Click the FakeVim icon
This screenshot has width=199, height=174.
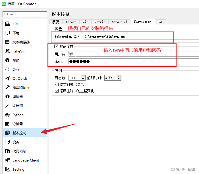(x=7, y=51)
